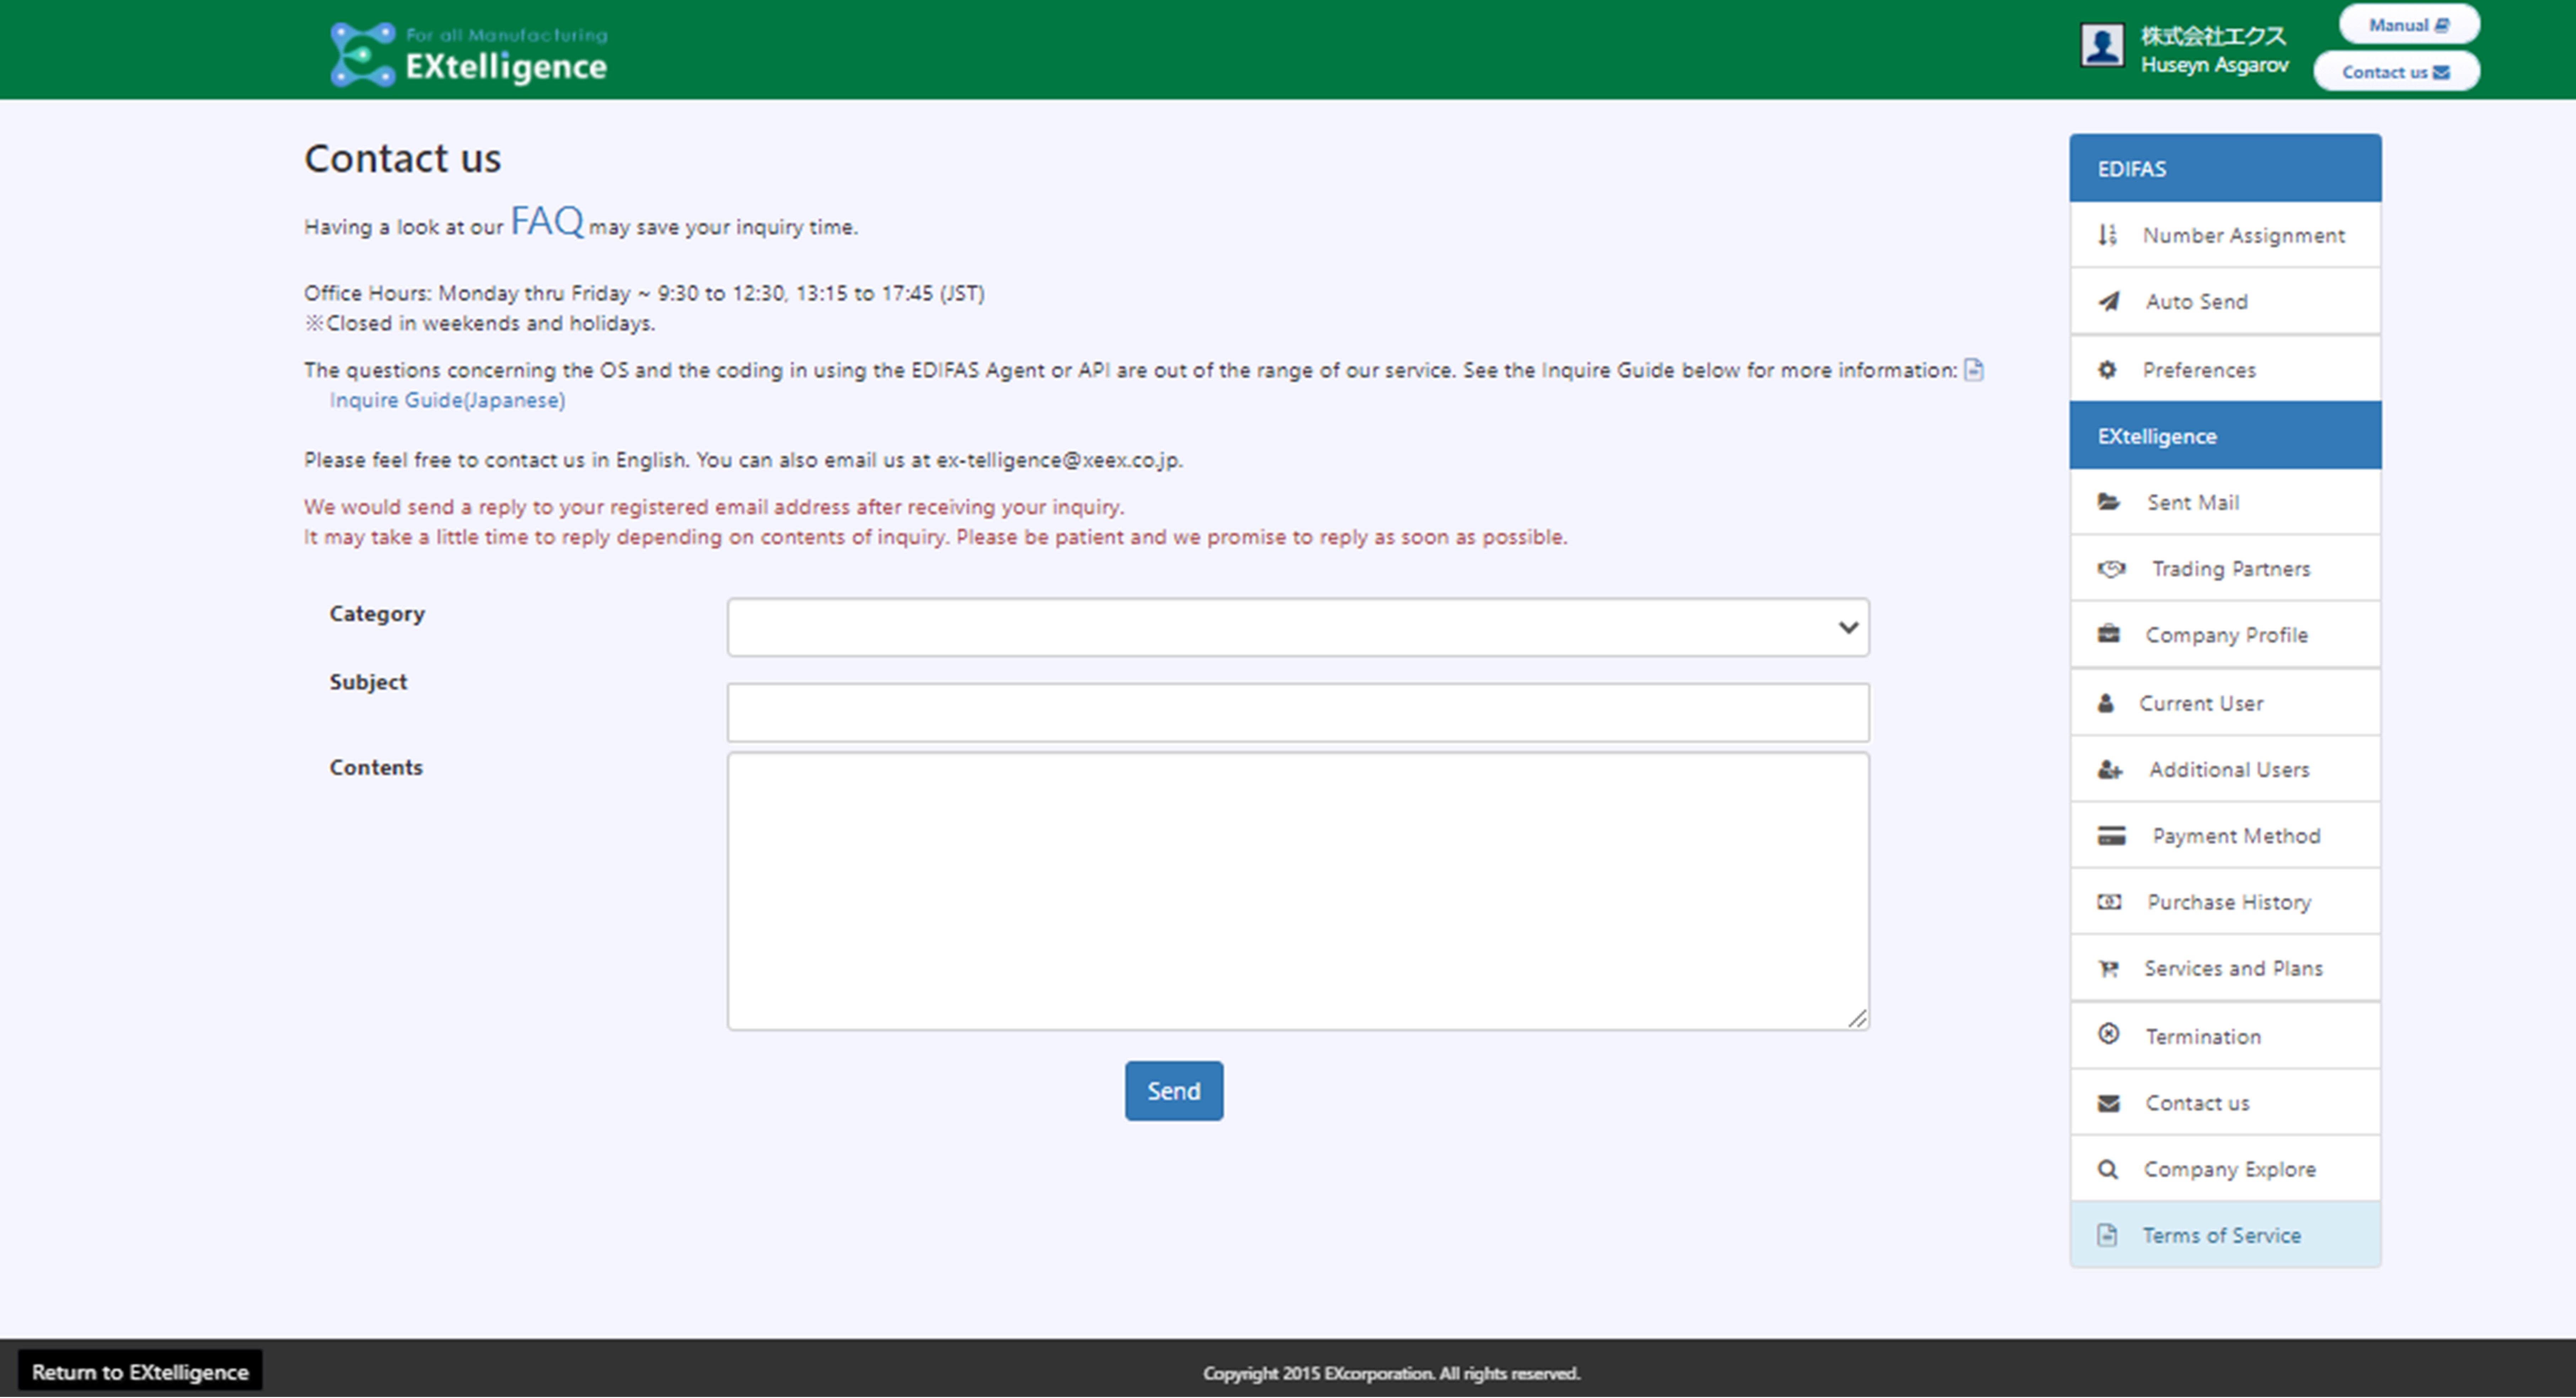This screenshot has height=1398, width=2576.
Task: Open Sent Mail in the sidebar
Action: pyautogui.click(x=2225, y=503)
